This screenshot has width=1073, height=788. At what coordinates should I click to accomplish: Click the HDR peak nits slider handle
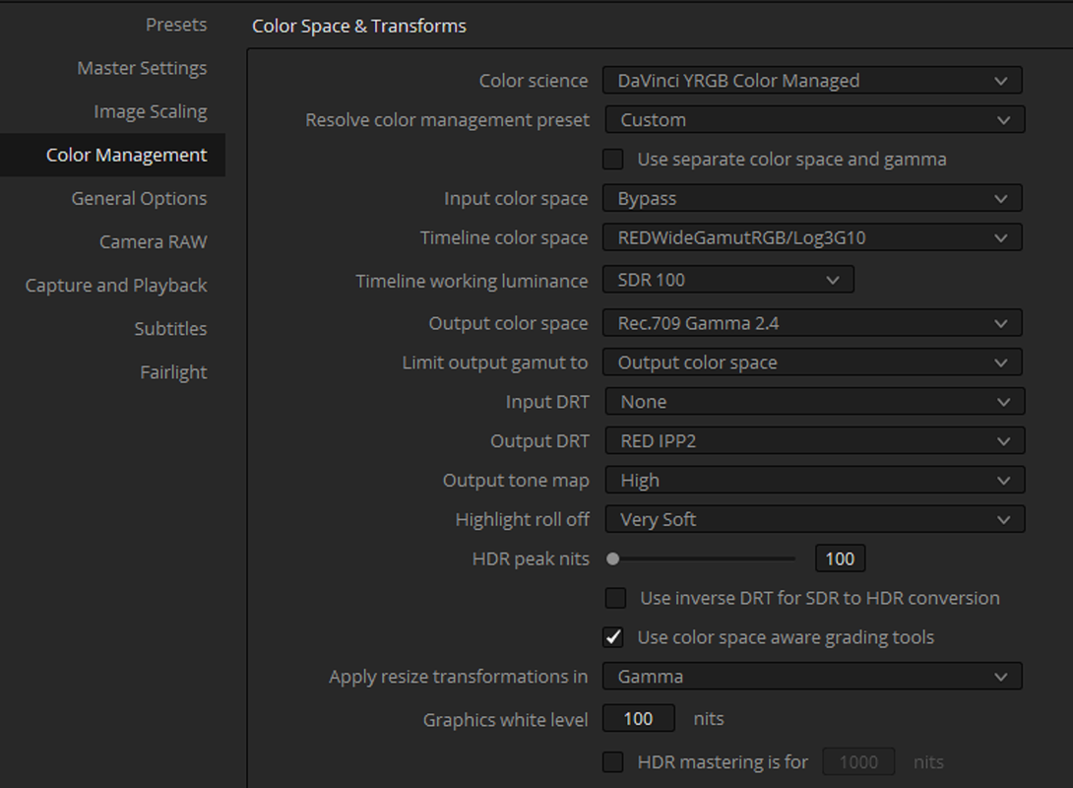point(613,559)
